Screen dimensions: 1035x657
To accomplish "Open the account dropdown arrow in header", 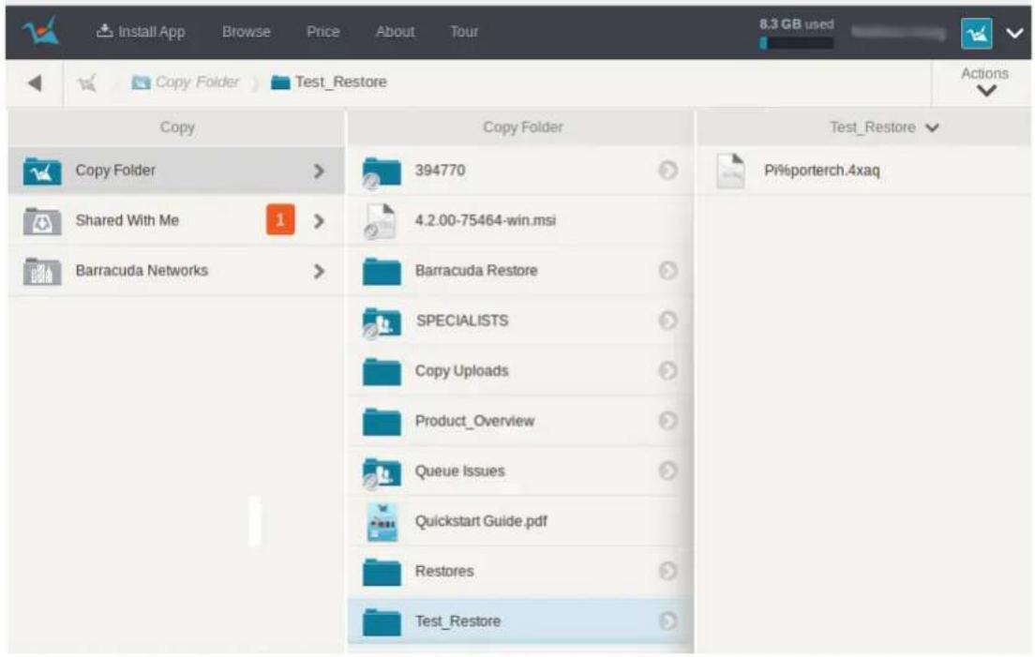I will pyautogui.click(x=1013, y=33).
